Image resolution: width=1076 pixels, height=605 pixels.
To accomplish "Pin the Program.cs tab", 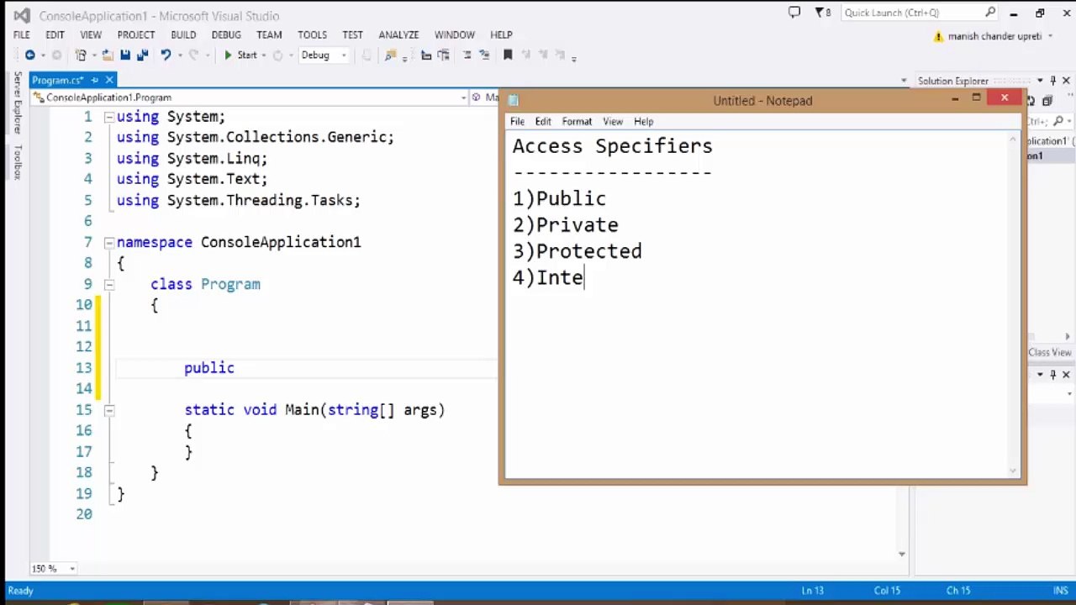I will [x=95, y=80].
